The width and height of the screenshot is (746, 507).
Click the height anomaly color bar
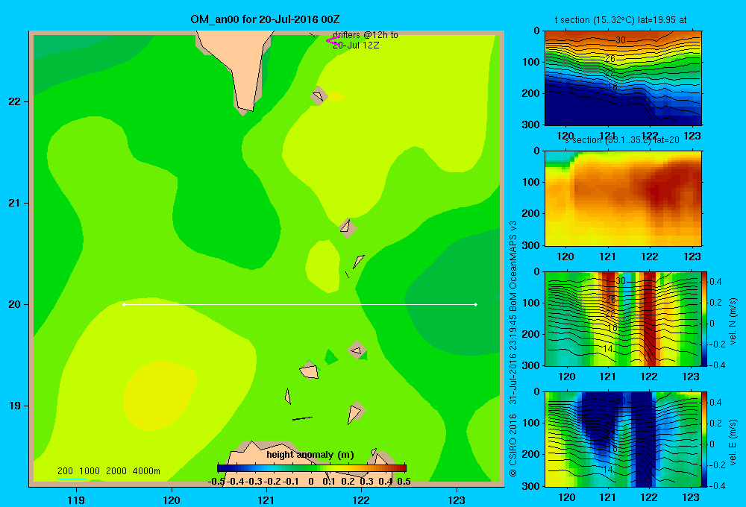pyautogui.click(x=312, y=467)
